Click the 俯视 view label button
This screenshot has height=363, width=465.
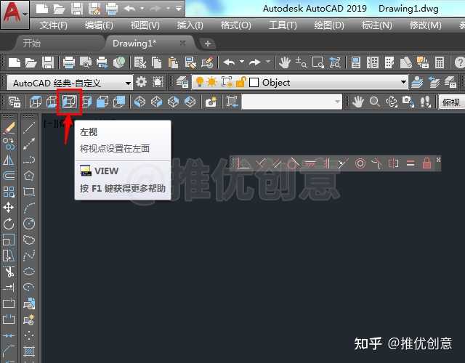450,102
